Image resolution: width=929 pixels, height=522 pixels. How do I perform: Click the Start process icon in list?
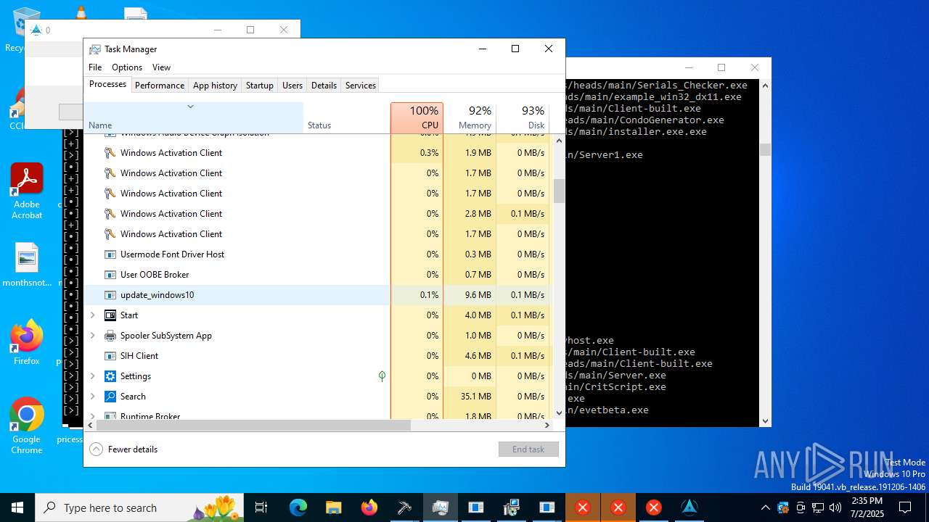(x=110, y=315)
